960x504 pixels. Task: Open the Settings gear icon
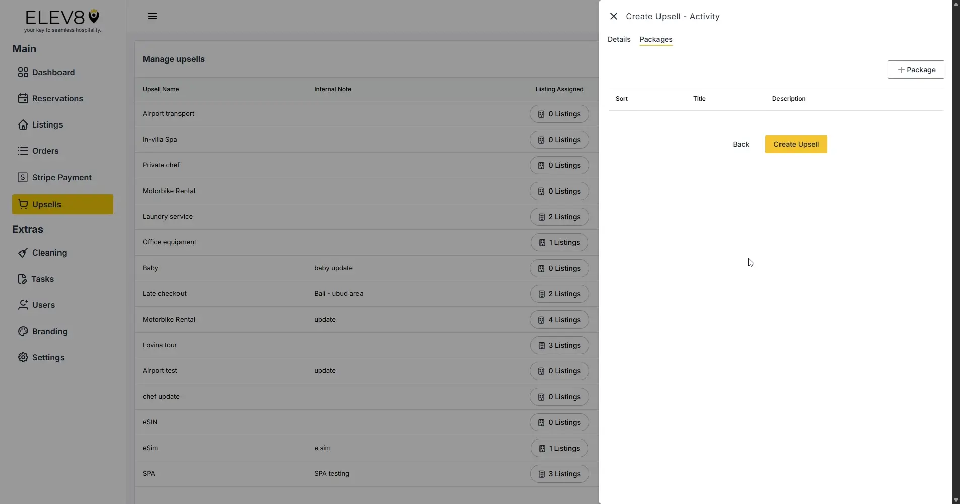pyautogui.click(x=23, y=357)
